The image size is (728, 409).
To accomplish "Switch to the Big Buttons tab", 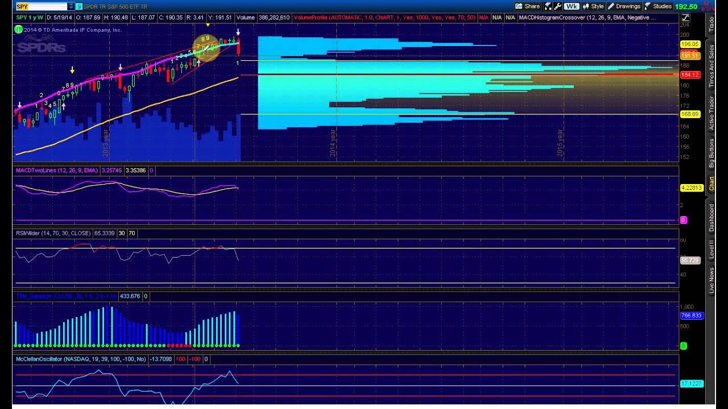I will tap(712, 152).
